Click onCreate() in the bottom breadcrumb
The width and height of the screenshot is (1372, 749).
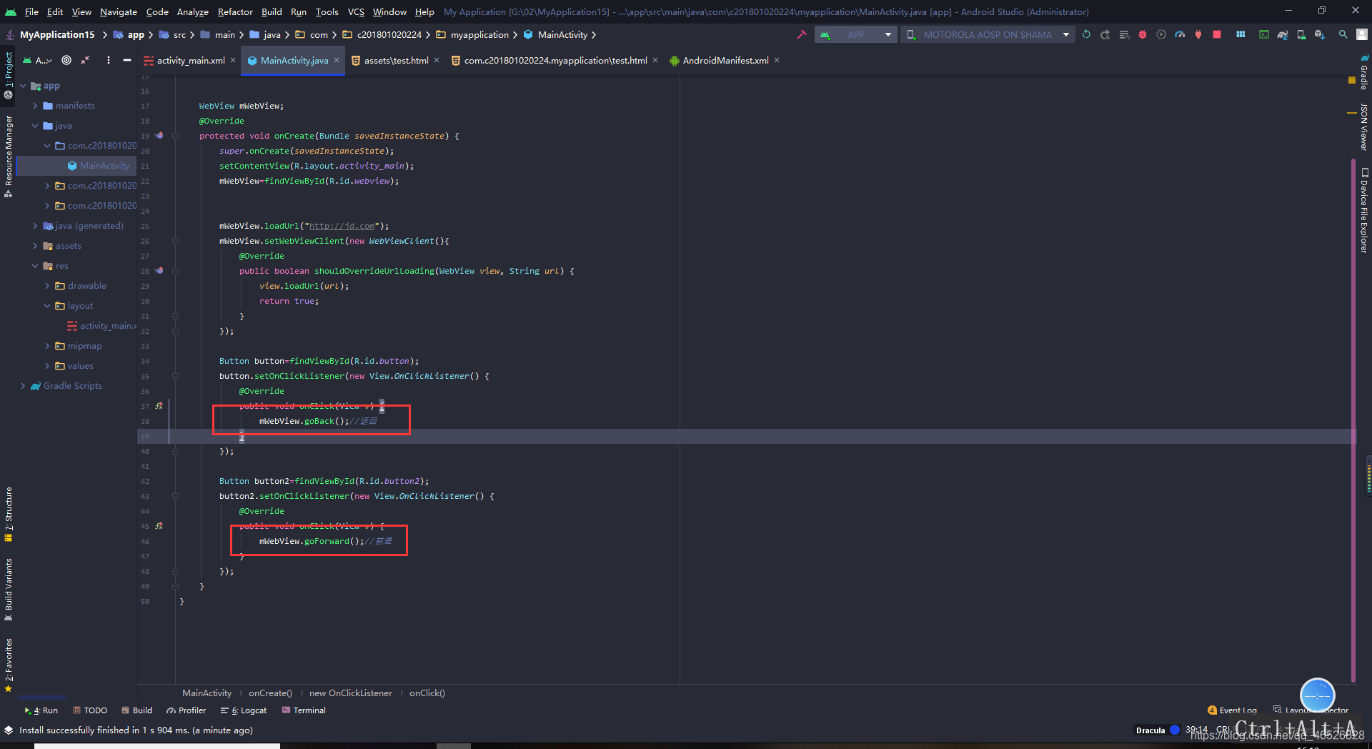270,693
